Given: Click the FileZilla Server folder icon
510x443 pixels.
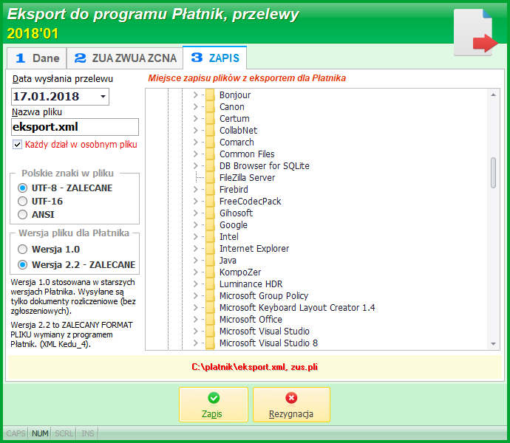Looking at the screenshot, I should coord(210,178).
